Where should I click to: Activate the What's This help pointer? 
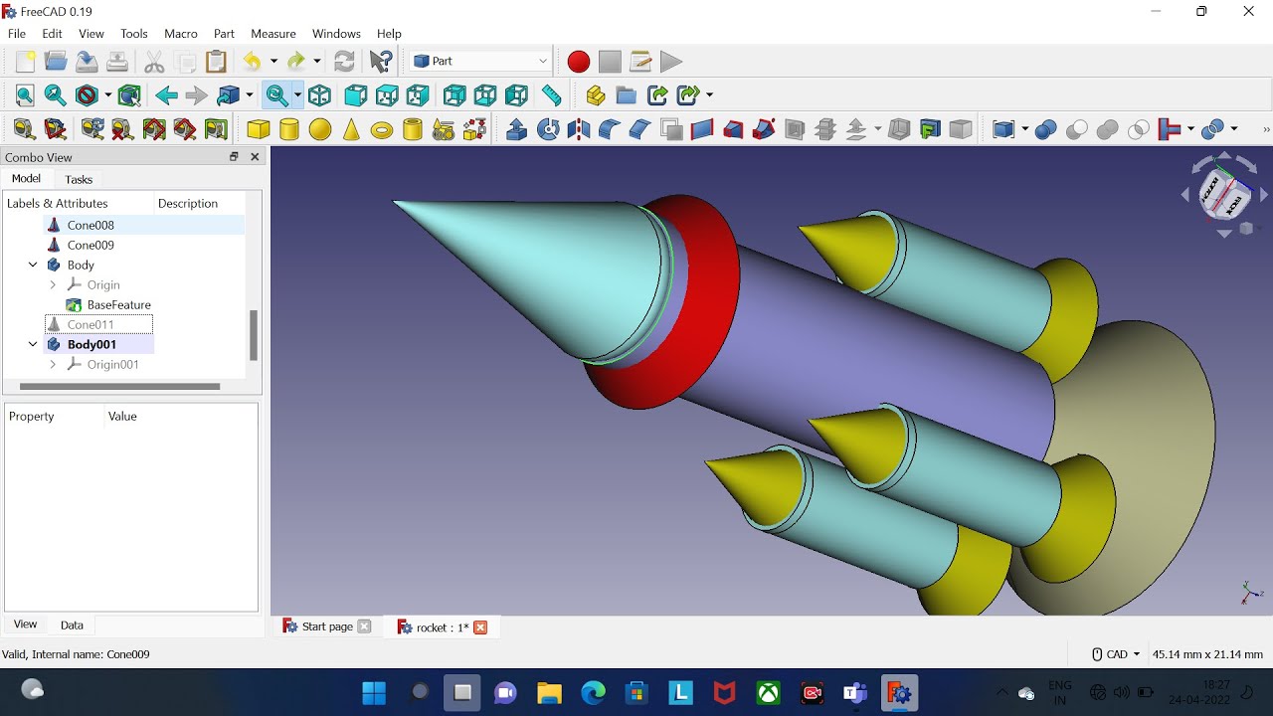click(381, 62)
